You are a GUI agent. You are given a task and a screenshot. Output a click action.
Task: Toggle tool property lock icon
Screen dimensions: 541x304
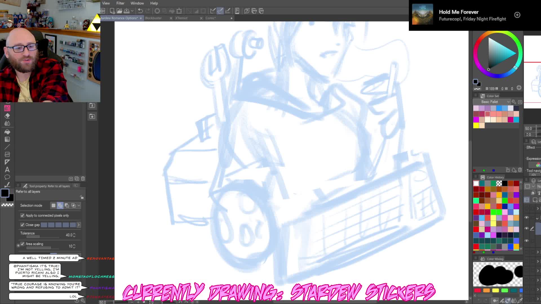tap(82, 197)
